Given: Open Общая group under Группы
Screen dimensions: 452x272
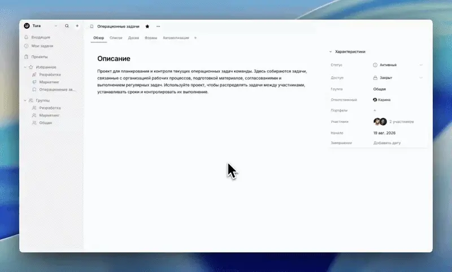Looking at the screenshot, I should [x=46, y=123].
